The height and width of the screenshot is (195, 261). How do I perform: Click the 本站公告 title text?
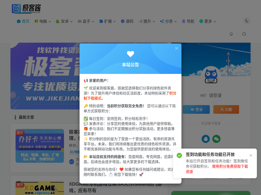130,65
